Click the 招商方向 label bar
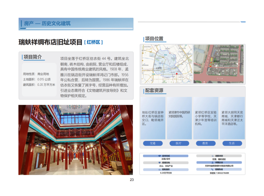Image resolution: width=264 pixels, height=196 pixels. tap(166, 163)
